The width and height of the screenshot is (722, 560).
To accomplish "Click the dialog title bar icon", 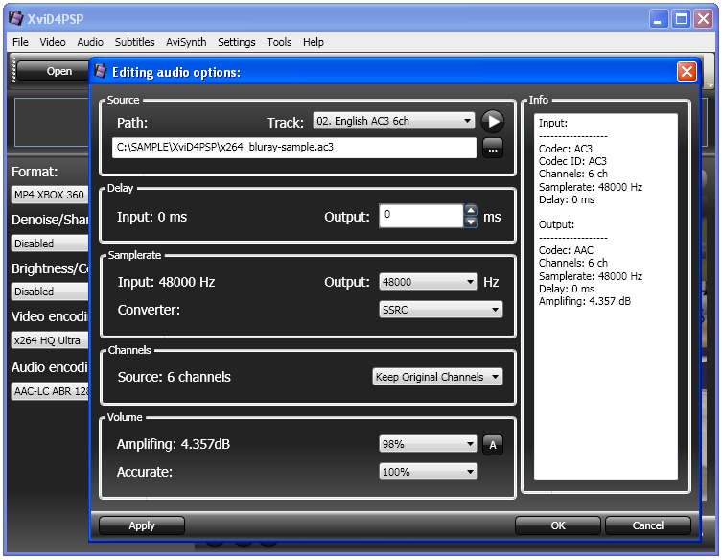I will coord(101,71).
